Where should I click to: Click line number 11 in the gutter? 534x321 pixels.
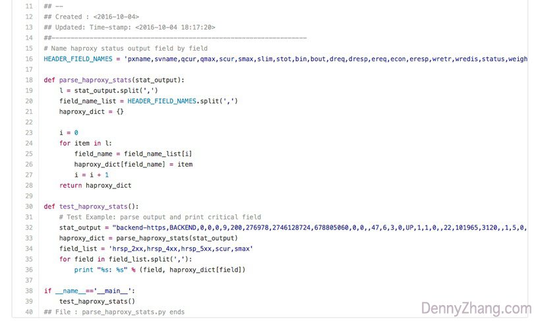tap(28, 7)
